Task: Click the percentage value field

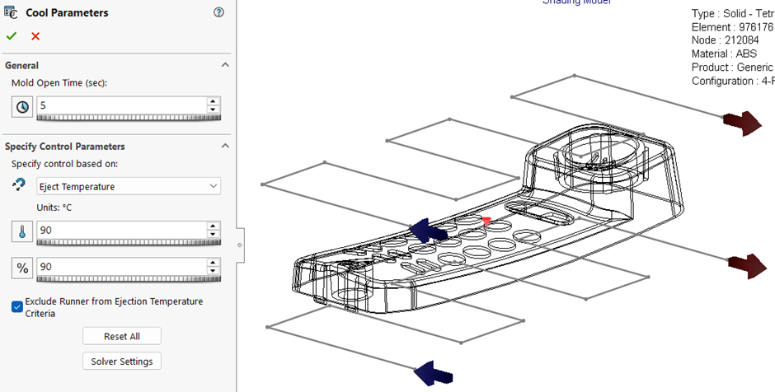Action: coord(121,267)
